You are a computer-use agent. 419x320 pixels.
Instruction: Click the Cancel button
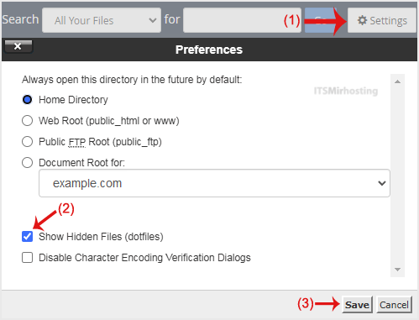pos(394,305)
